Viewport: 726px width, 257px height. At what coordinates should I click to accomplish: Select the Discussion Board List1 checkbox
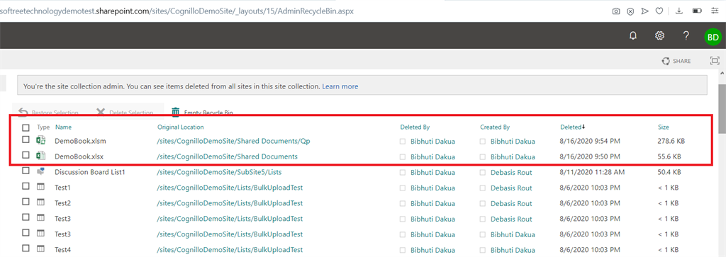click(x=26, y=171)
